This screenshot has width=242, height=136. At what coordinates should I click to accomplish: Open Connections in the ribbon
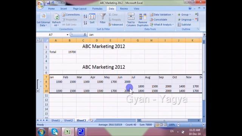pos(71,15)
